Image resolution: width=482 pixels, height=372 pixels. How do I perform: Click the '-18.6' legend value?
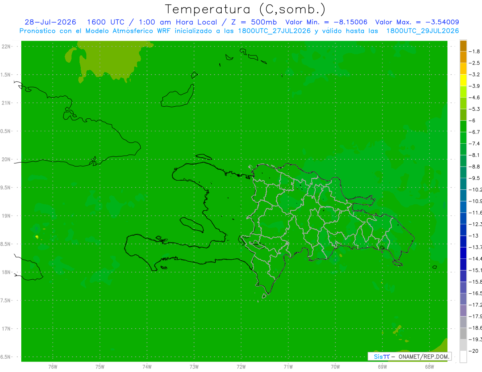[x=476, y=328]
